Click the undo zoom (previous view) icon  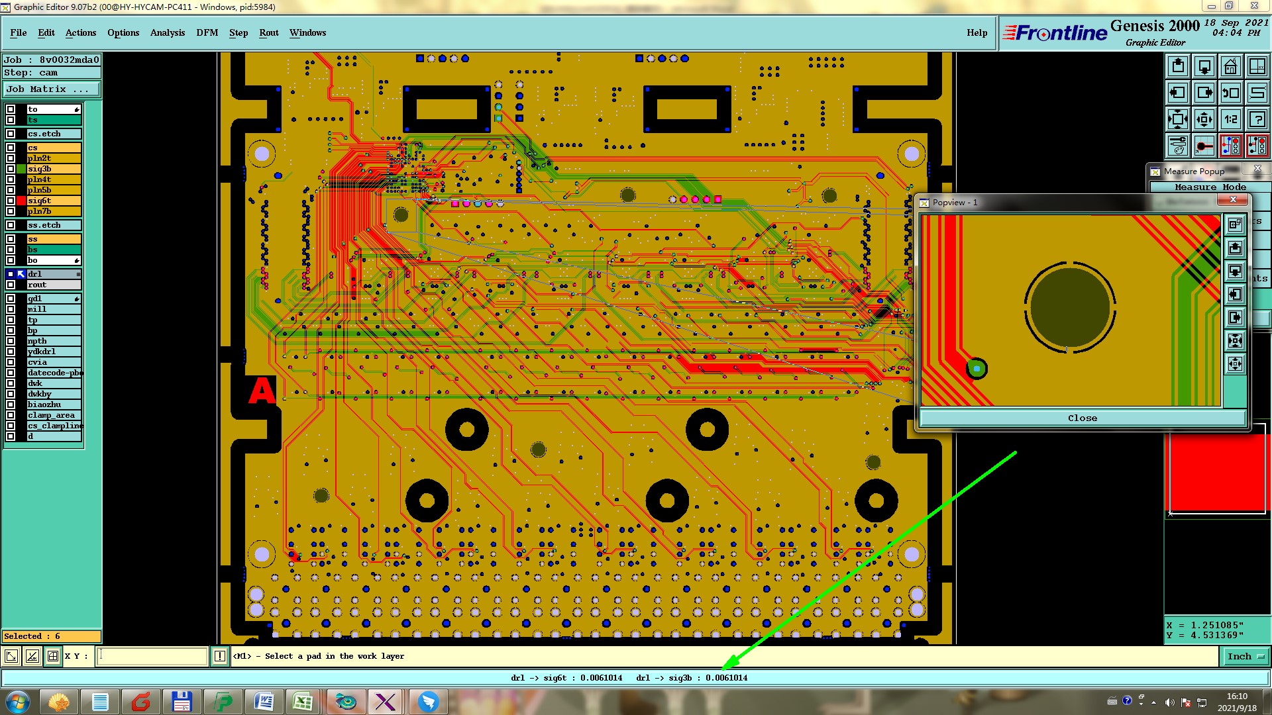coord(1231,93)
